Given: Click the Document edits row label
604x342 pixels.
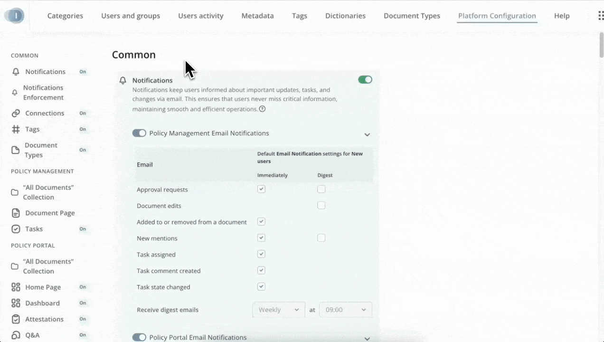Looking at the screenshot, I should (x=159, y=206).
